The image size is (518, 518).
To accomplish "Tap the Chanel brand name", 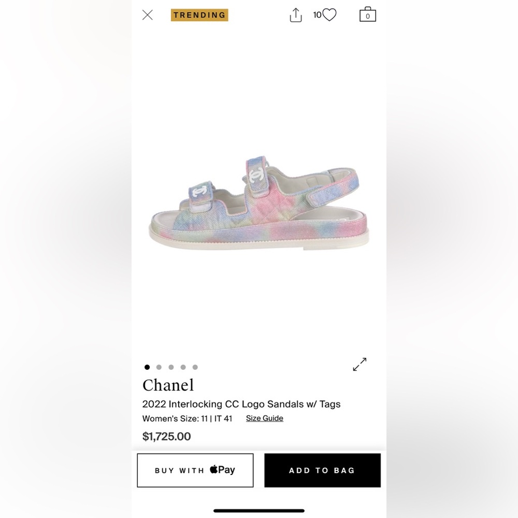I will (x=168, y=385).
